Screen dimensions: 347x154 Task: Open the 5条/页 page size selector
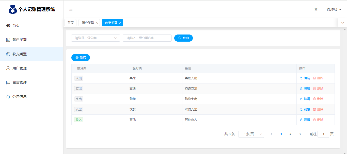251,134
